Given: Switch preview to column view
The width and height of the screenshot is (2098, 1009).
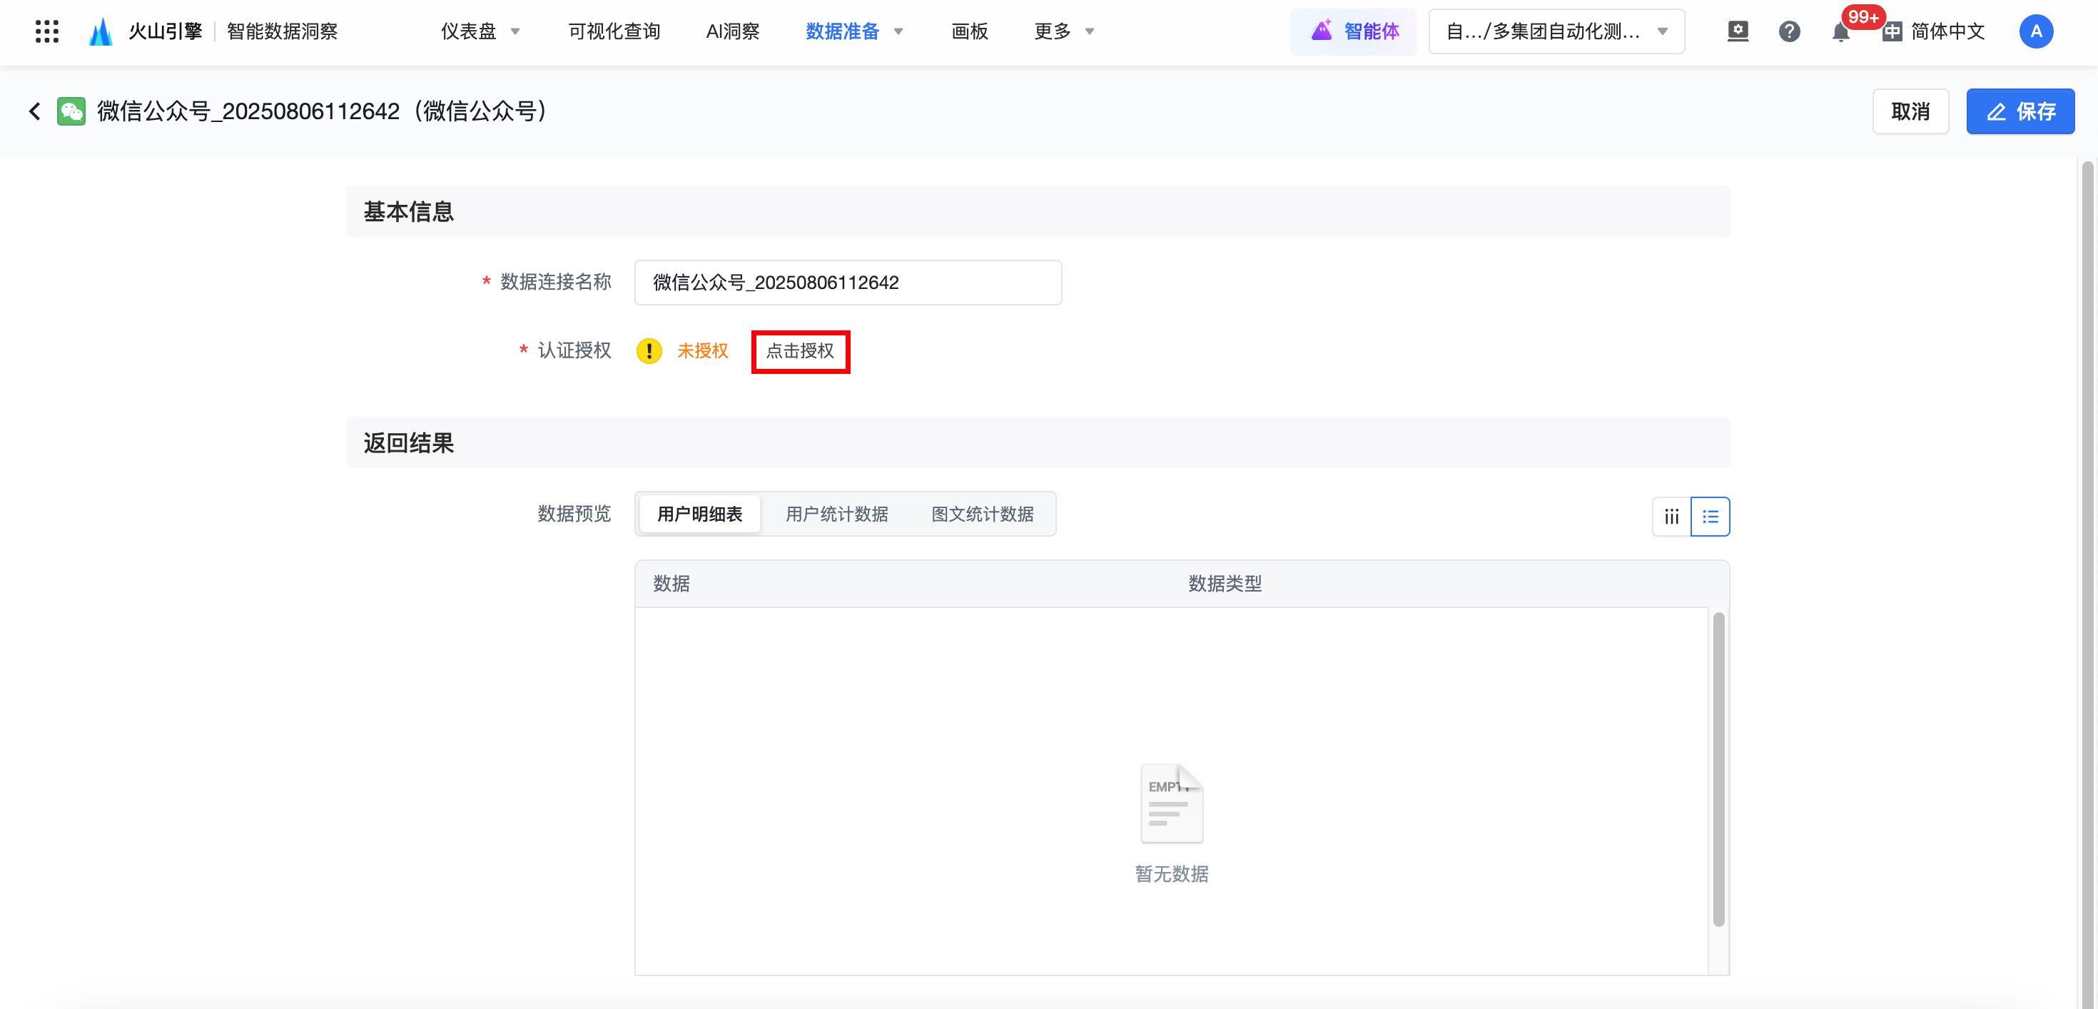Looking at the screenshot, I should 1671,517.
